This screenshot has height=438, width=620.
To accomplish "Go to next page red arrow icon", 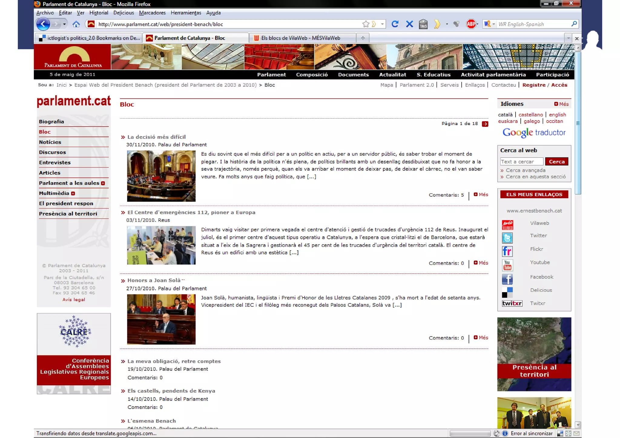I will [485, 124].
